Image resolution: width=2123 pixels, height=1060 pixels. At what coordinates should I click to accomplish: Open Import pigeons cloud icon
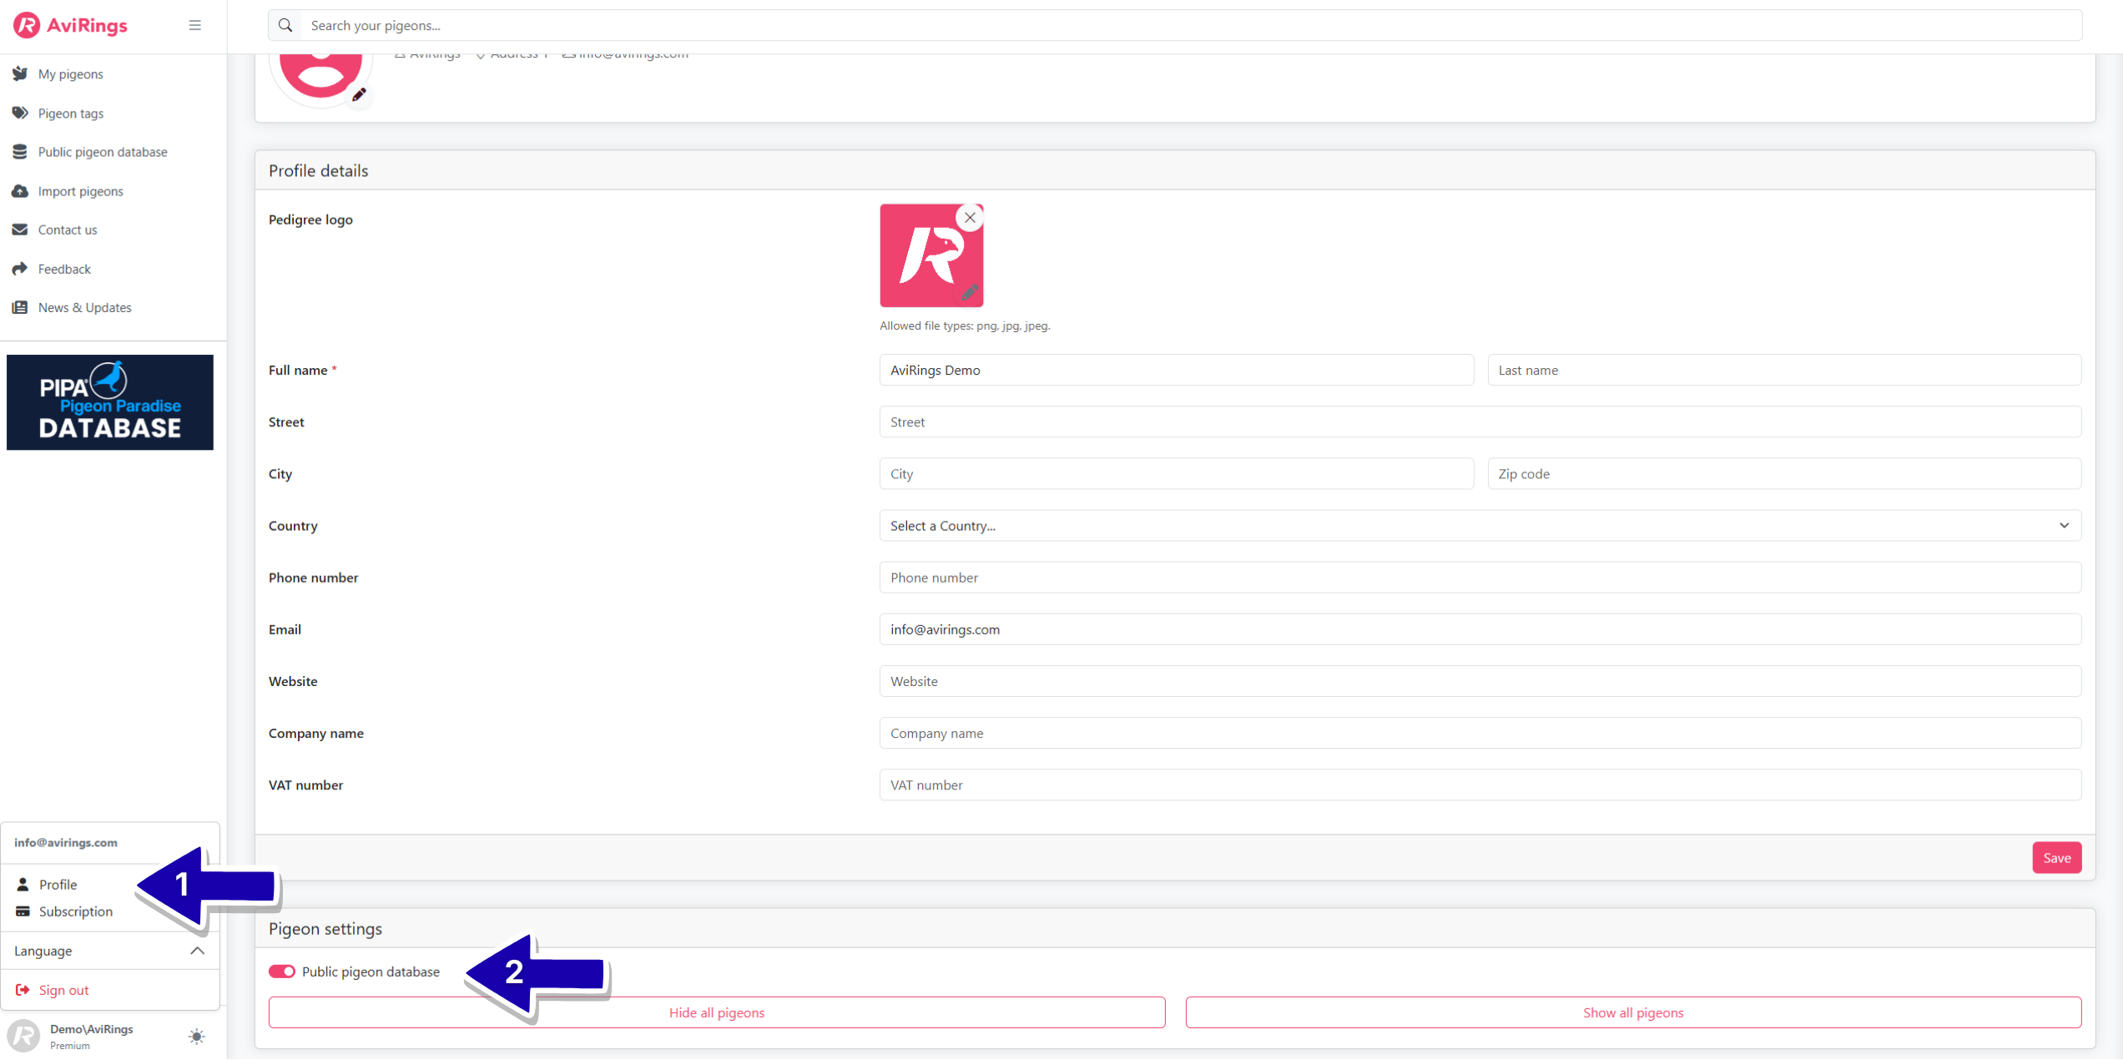pyautogui.click(x=20, y=191)
